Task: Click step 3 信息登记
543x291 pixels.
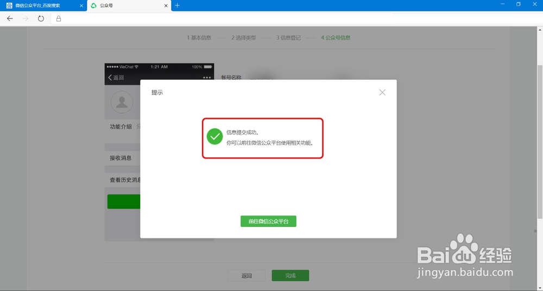Action: point(288,37)
